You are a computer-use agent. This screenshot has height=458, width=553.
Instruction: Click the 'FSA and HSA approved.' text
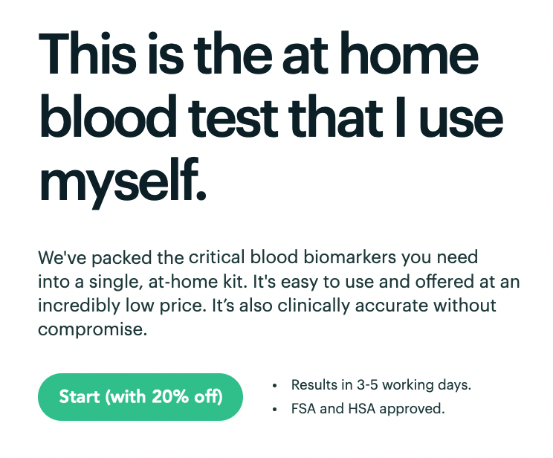368,409
